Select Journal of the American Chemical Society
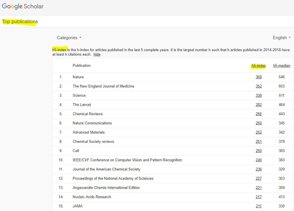This screenshot has height=211, width=294. point(106,169)
